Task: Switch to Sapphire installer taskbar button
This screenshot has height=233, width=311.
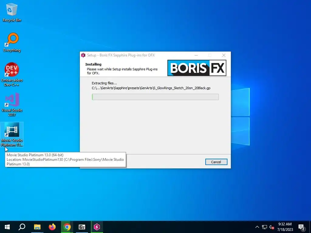Action: click(97, 227)
